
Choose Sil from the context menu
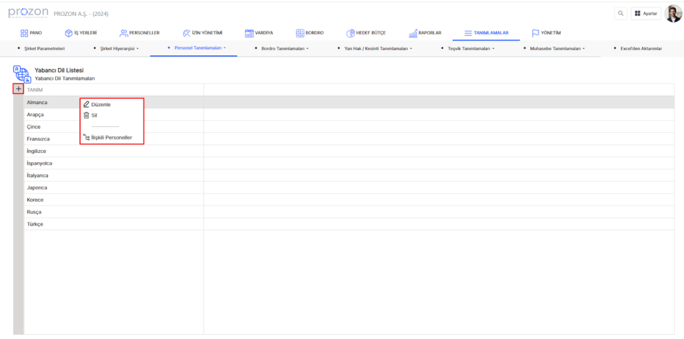click(94, 115)
